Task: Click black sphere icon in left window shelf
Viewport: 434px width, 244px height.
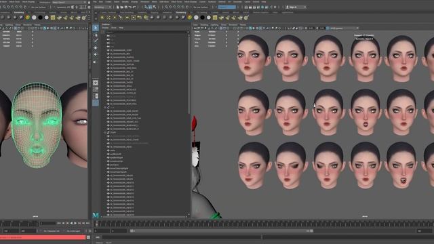Action: pos(41,18)
